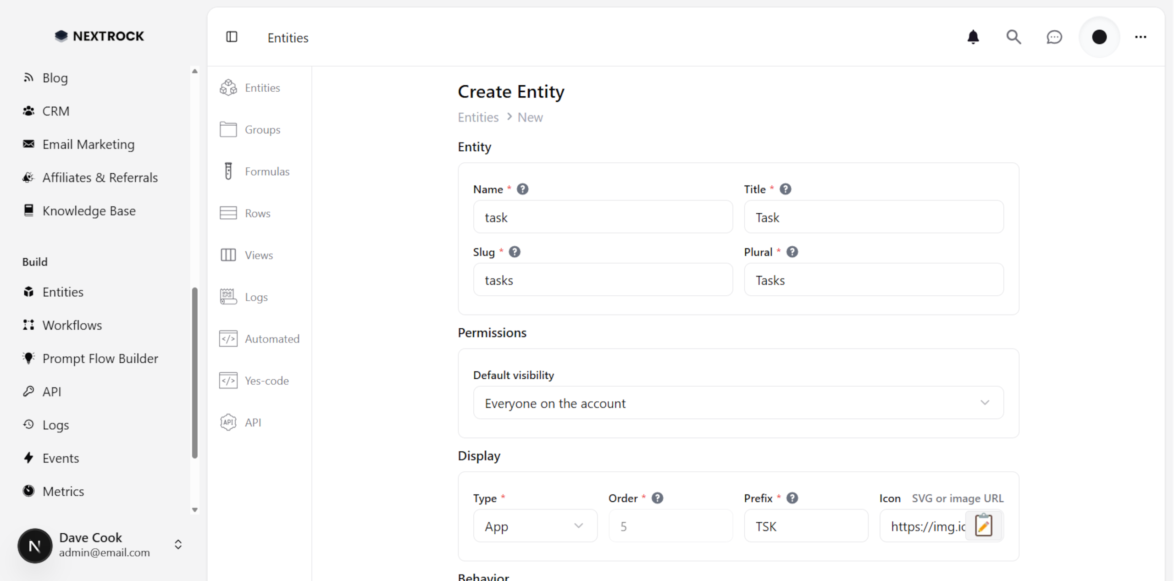This screenshot has height=581, width=1174.
Task: Open search with the magnifier icon
Action: pyautogui.click(x=1013, y=37)
